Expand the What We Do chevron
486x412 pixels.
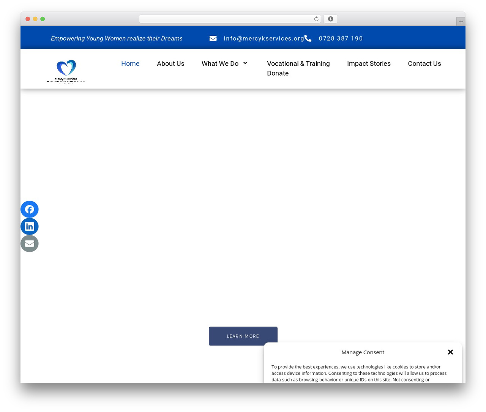(245, 63)
